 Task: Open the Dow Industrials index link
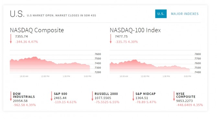coord(24,95)
